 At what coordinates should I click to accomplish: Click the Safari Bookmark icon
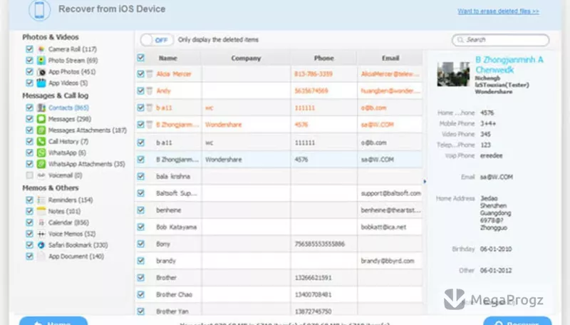point(41,245)
